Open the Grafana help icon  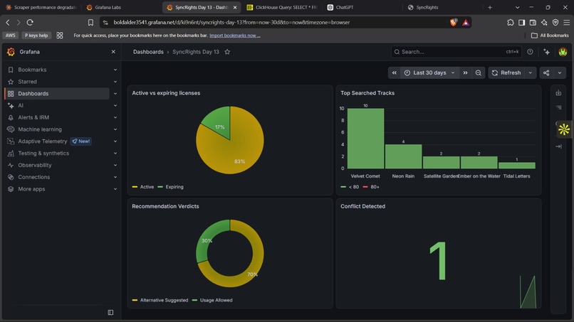pyautogui.click(x=530, y=52)
